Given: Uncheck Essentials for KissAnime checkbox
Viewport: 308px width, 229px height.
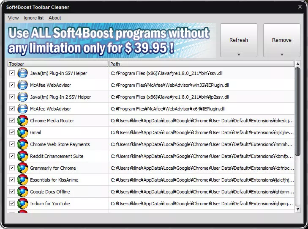Looking at the screenshot, I should click(x=12, y=179).
